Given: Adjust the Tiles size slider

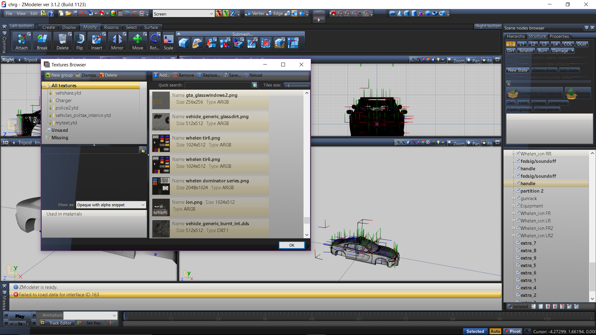Looking at the screenshot, I should [289, 85].
